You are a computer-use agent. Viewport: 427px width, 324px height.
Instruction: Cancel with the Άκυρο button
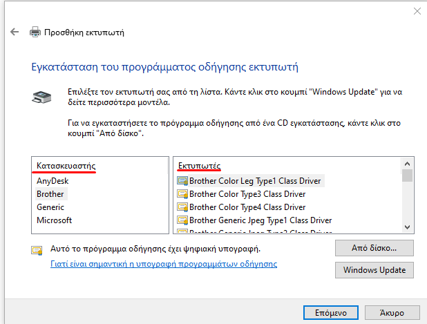click(392, 313)
